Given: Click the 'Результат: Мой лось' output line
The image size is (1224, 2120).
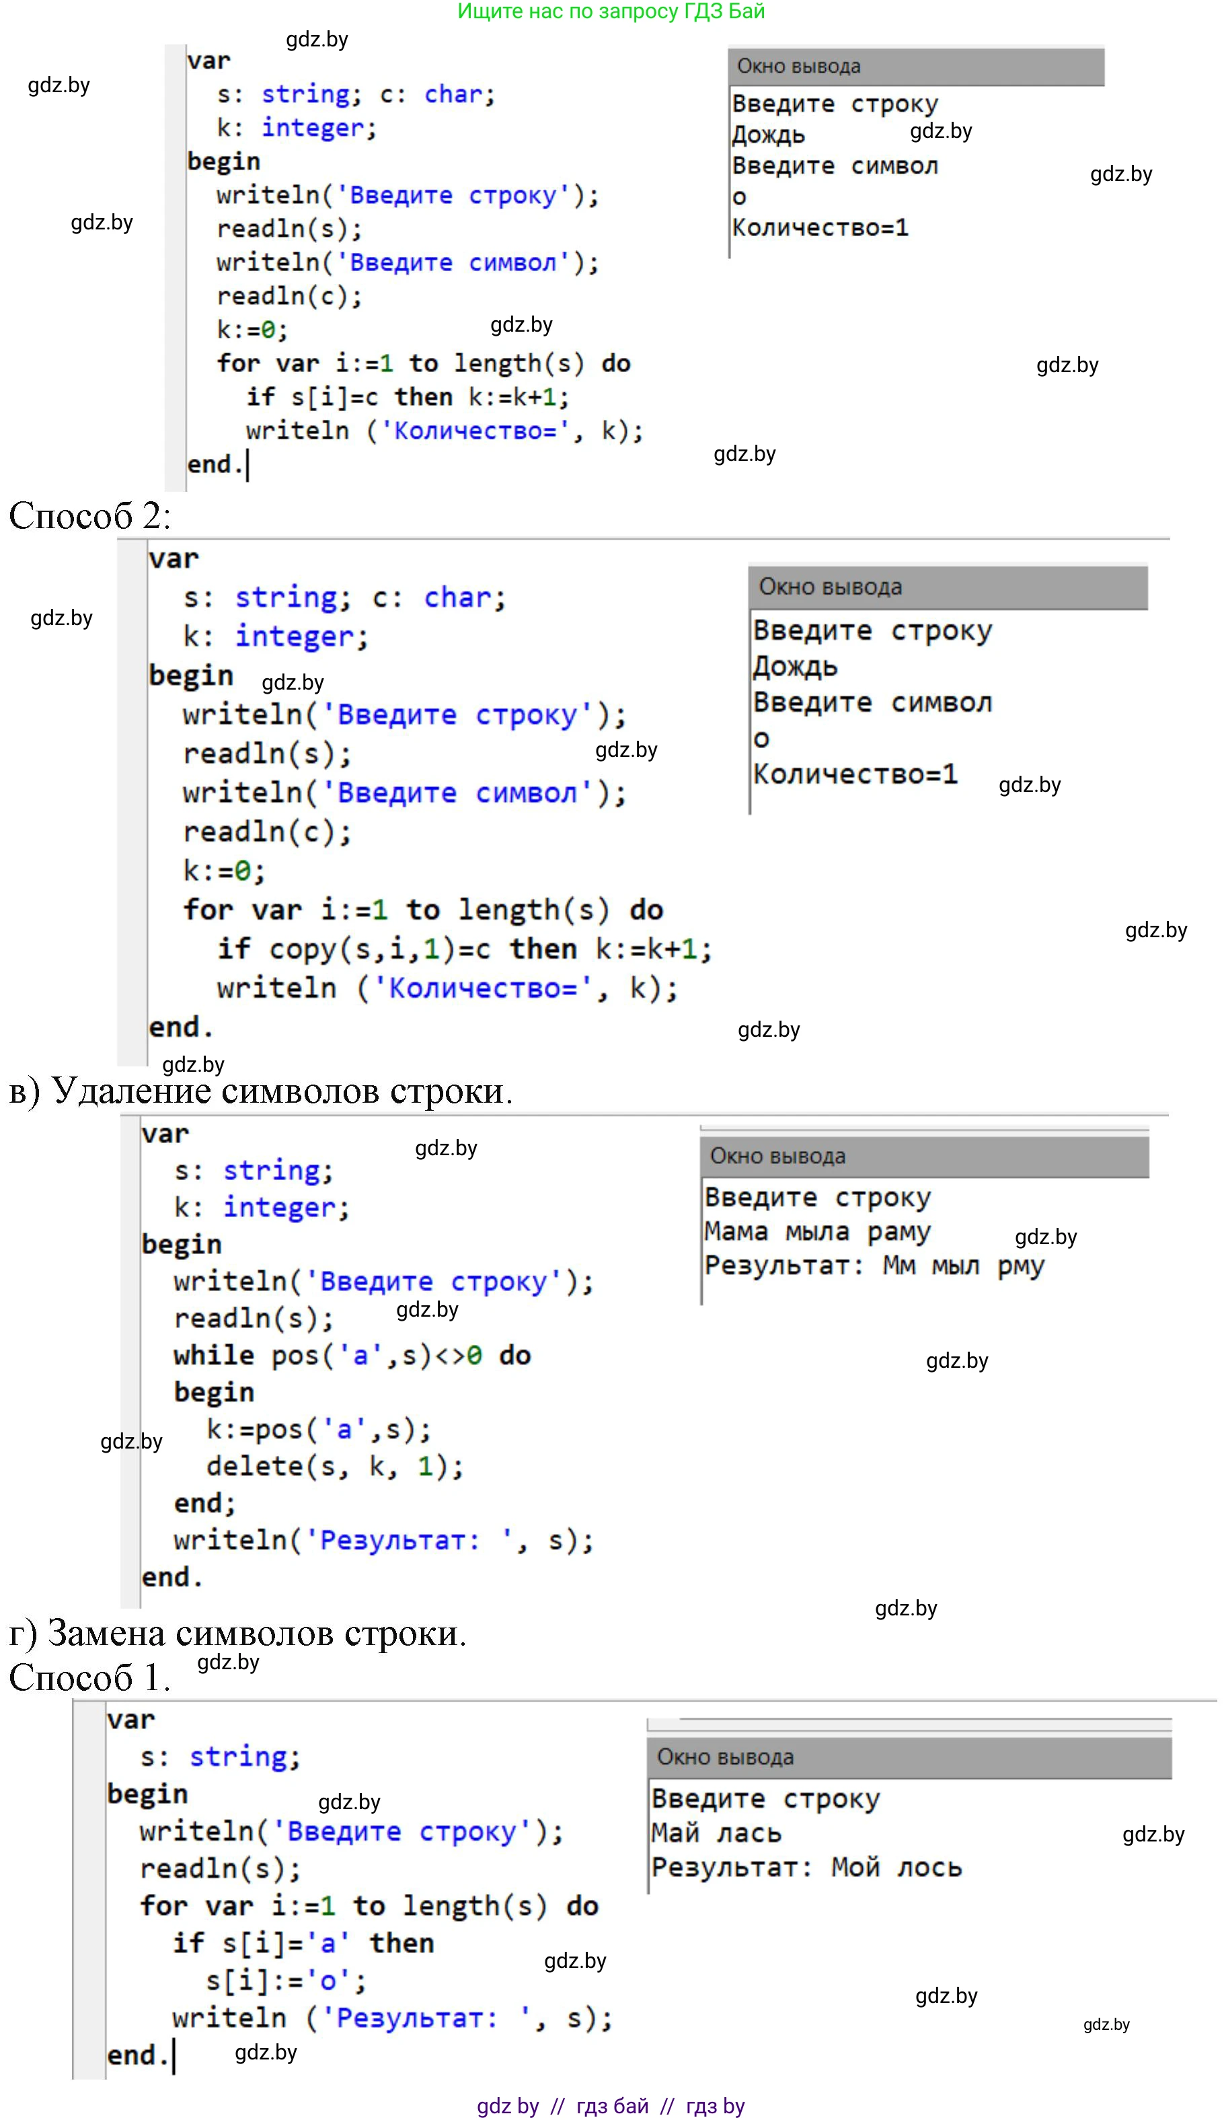Looking at the screenshot, I should [x=806, y=1867].
